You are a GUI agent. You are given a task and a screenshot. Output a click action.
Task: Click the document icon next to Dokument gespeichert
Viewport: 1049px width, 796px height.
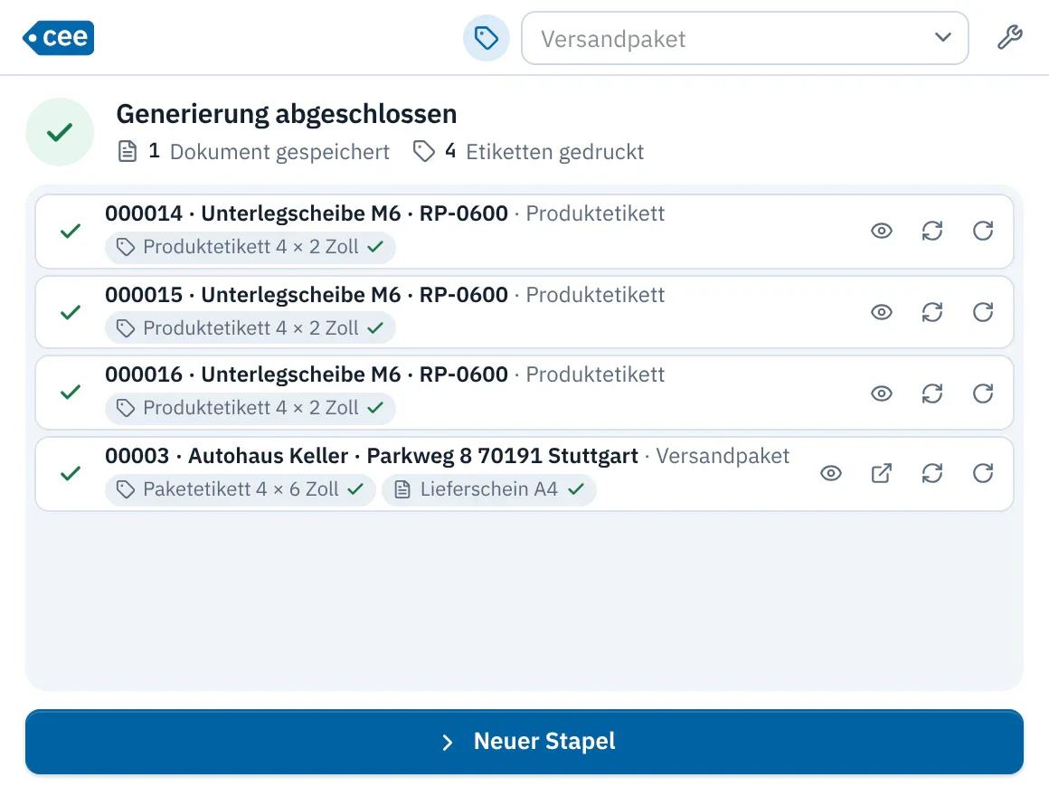click(x=128, y=152)
